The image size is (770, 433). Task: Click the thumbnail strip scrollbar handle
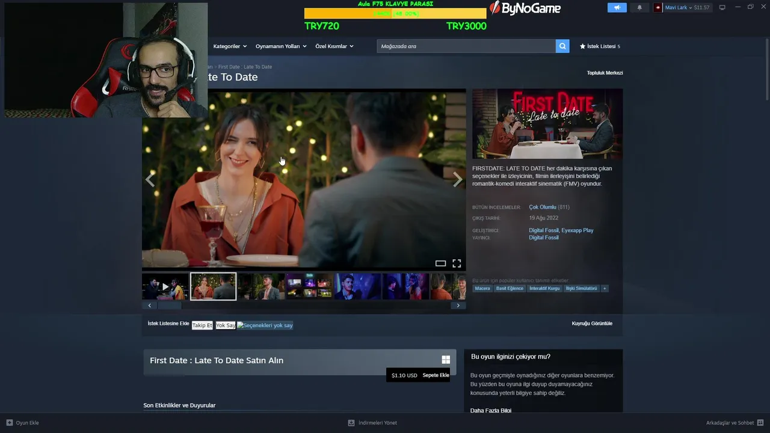(170, 306)
